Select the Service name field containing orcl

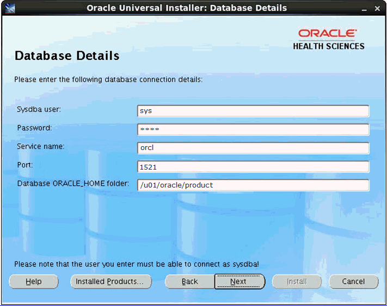(x=253, y=148)
